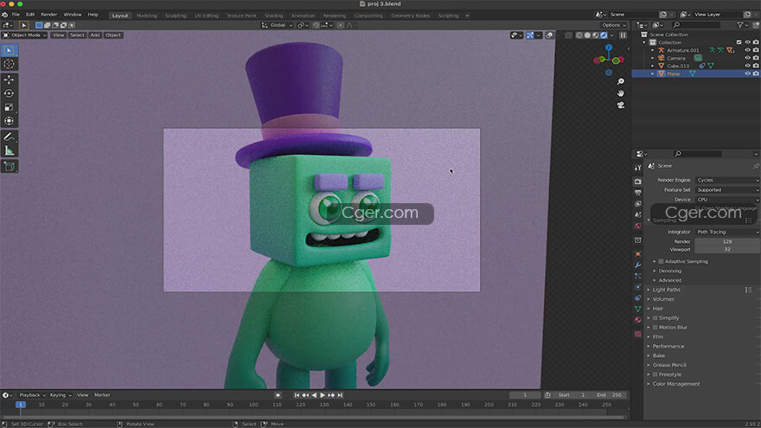Enable the Motion Blur checkbox

click(655, 327)
